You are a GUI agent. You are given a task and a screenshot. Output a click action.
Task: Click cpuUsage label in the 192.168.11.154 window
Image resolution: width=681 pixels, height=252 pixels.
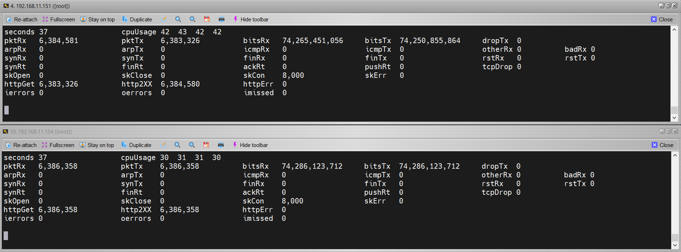coord(138,158)
